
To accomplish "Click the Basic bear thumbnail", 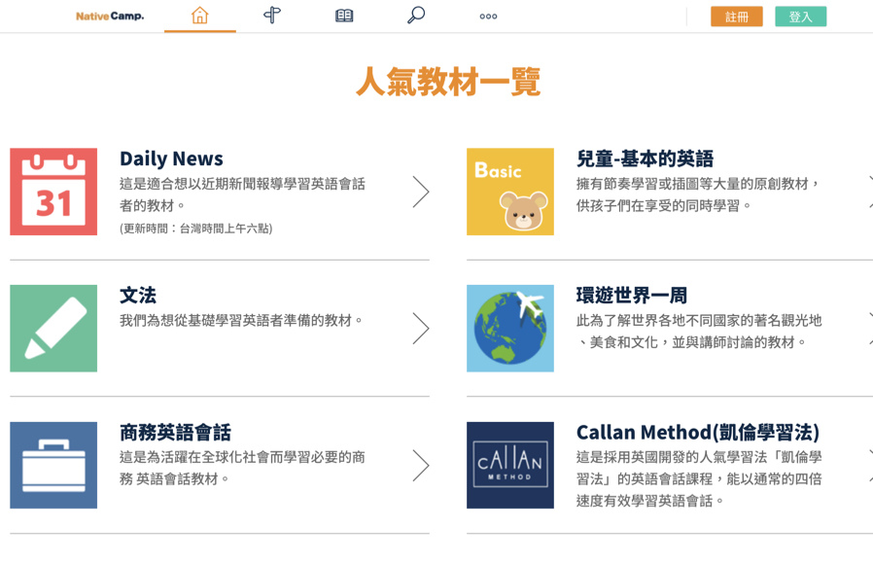I will 510,192.
